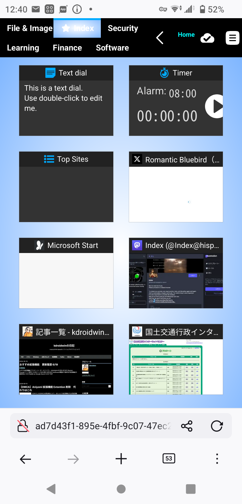Select the starred Index tab
242x504 pixels.
coord(77,28)
